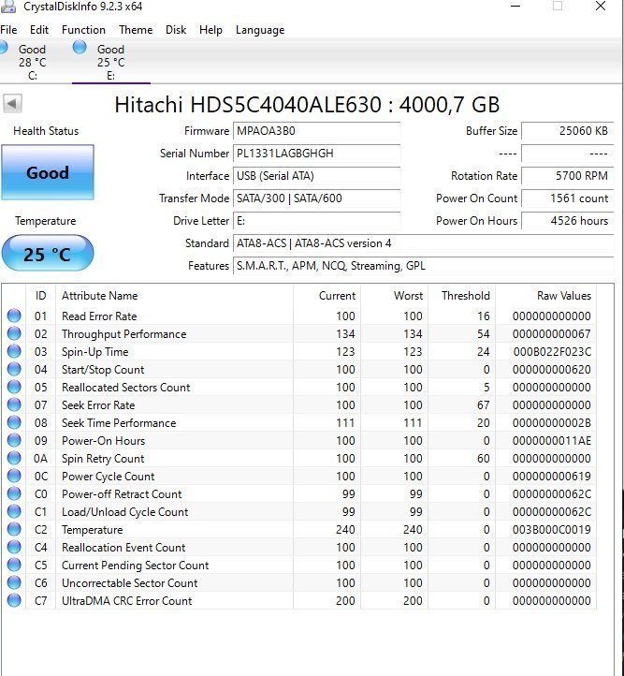Image resolution: width=624 pixels, height=676 pixels.
Task: Click the Power On Count value 1561 count
Action: pos(567,198)
